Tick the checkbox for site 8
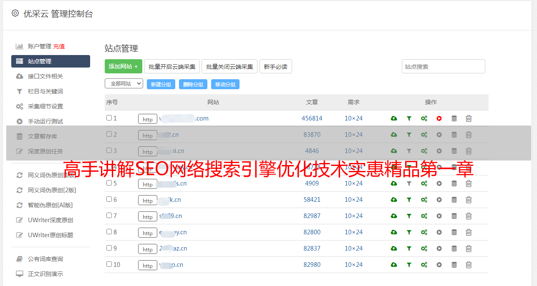This screenshot has width=537, height=286. [109, 232]
